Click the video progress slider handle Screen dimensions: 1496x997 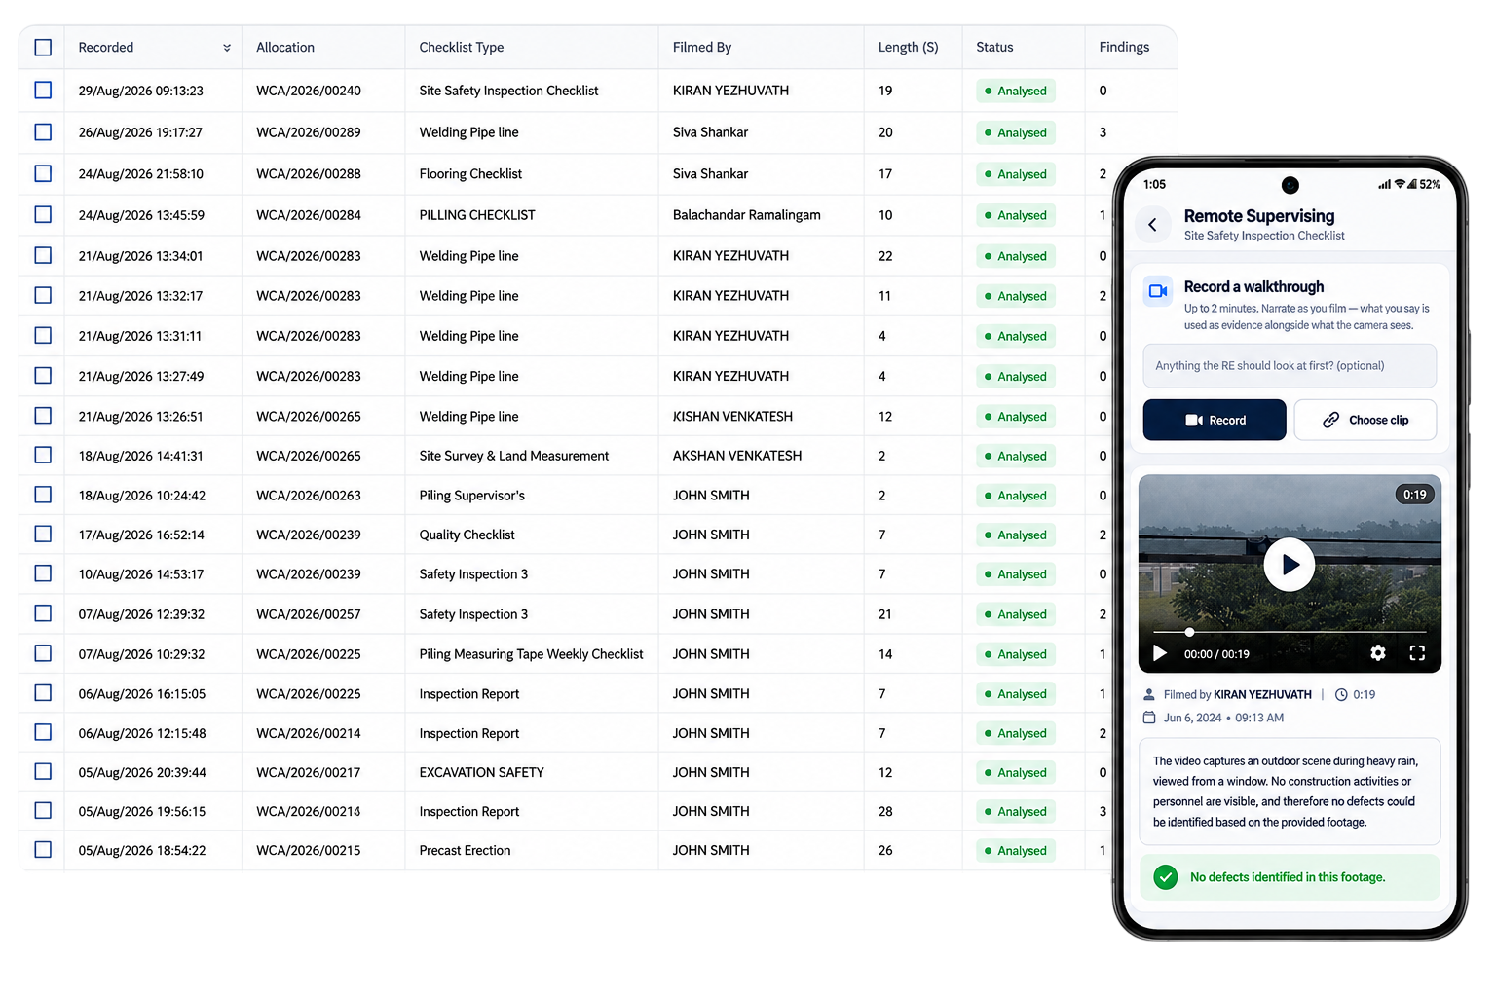[1189, 632]
